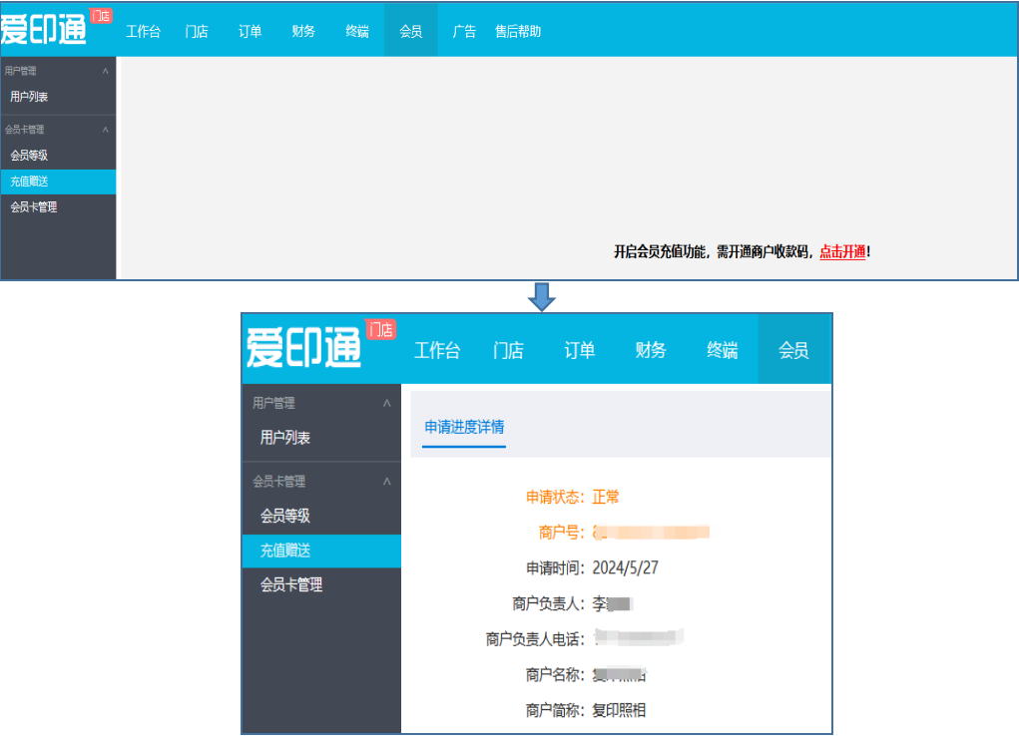The width and height of the screenshot is (1019, 736).
Task: Select 会员等级 in the lower sidebar
Action: tap(285, 516)
